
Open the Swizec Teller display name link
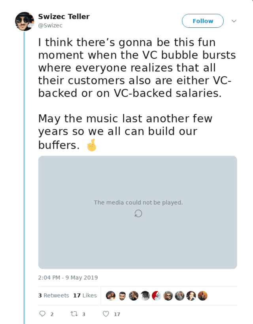point(64,17)
